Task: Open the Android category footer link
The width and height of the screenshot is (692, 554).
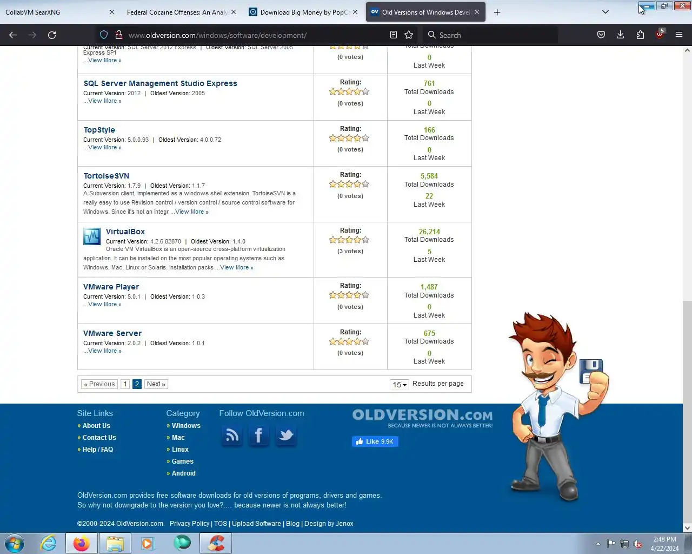Action: pyautogui.click(x=184, y=473)
